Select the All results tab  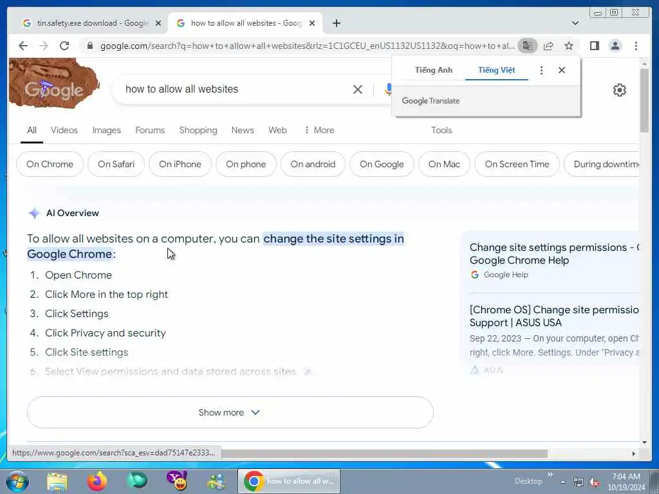[32, 130]
